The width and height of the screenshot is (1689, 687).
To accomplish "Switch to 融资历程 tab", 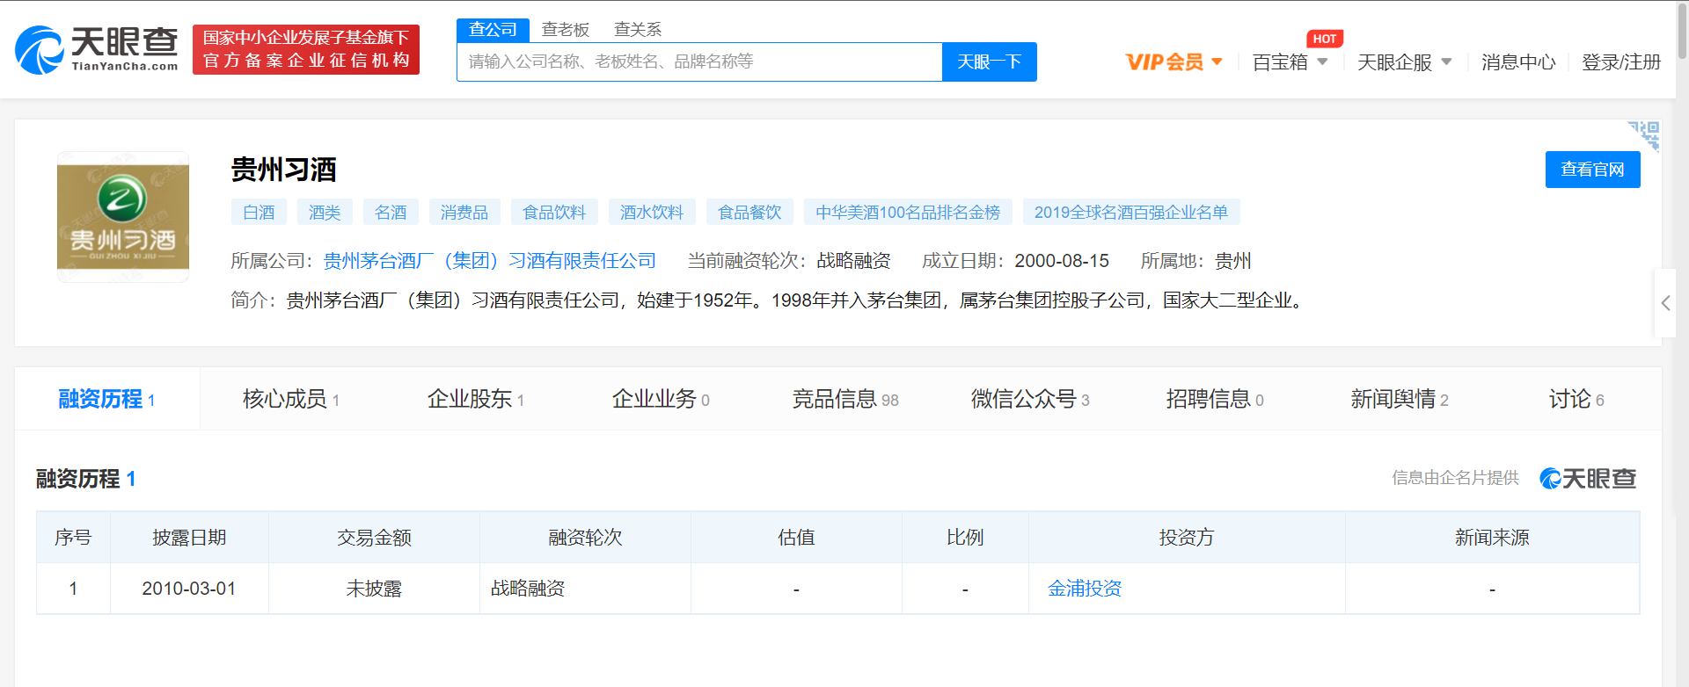I will tap(107, 399).
